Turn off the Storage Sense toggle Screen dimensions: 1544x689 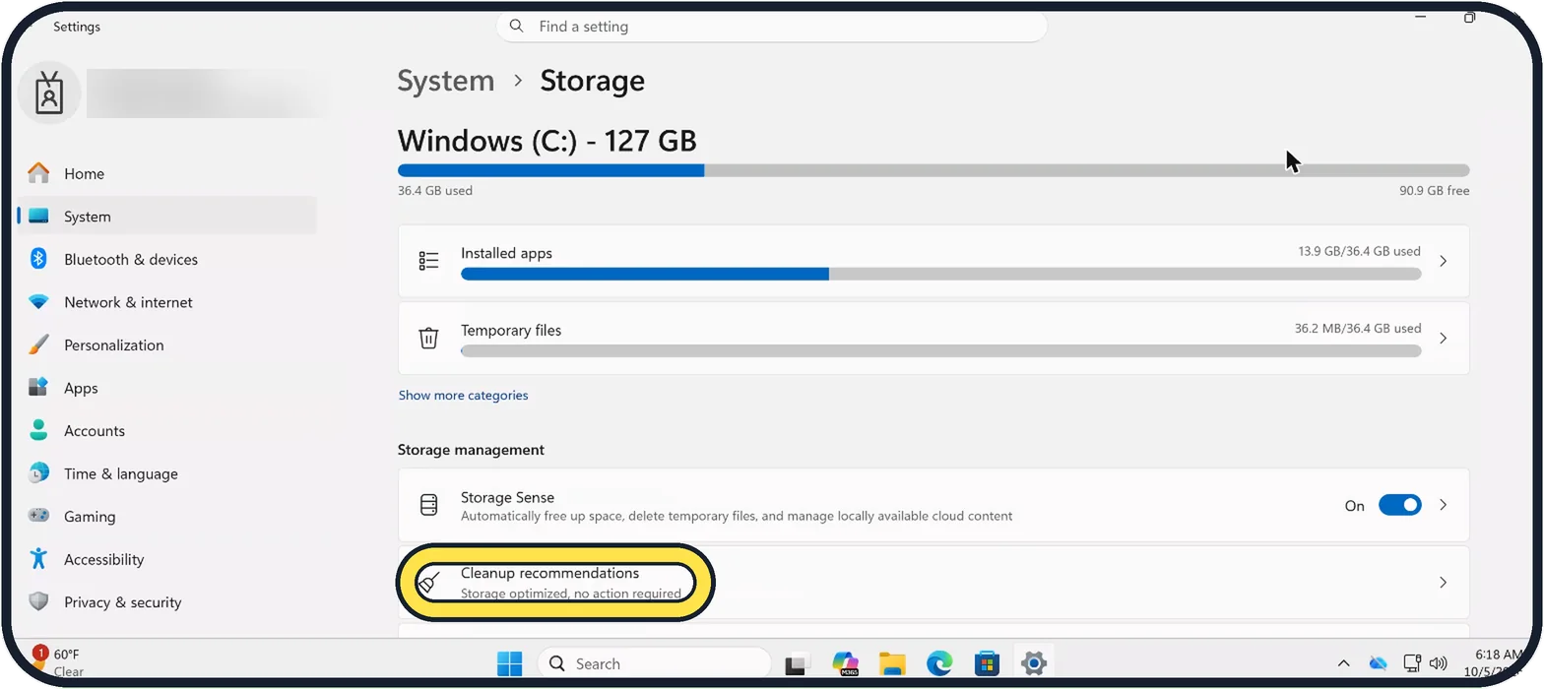click(1399, 505)
